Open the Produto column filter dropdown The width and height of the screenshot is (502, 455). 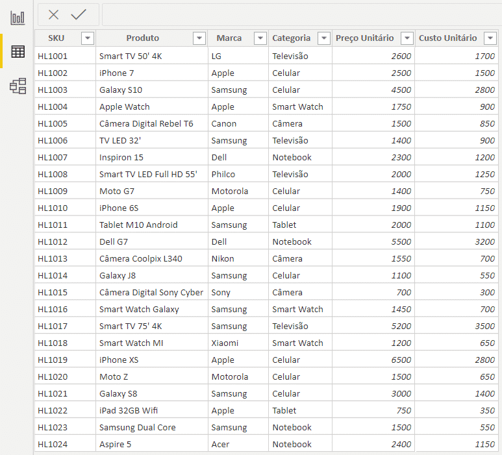tap(199, 38)
